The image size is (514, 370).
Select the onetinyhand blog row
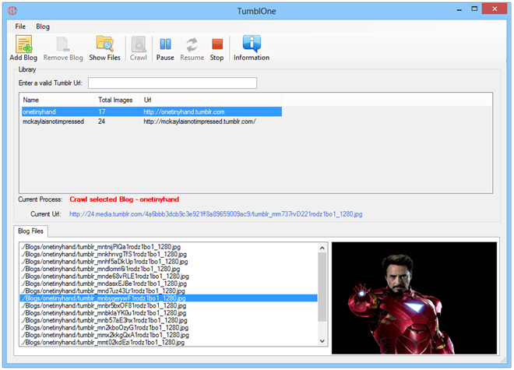152,112
